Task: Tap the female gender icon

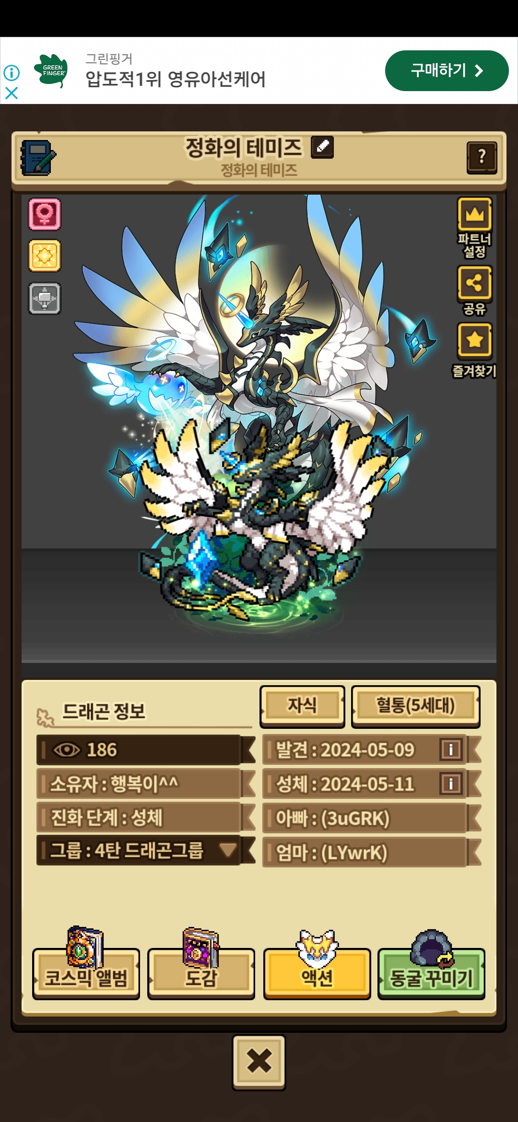Action: click(45, 214)
